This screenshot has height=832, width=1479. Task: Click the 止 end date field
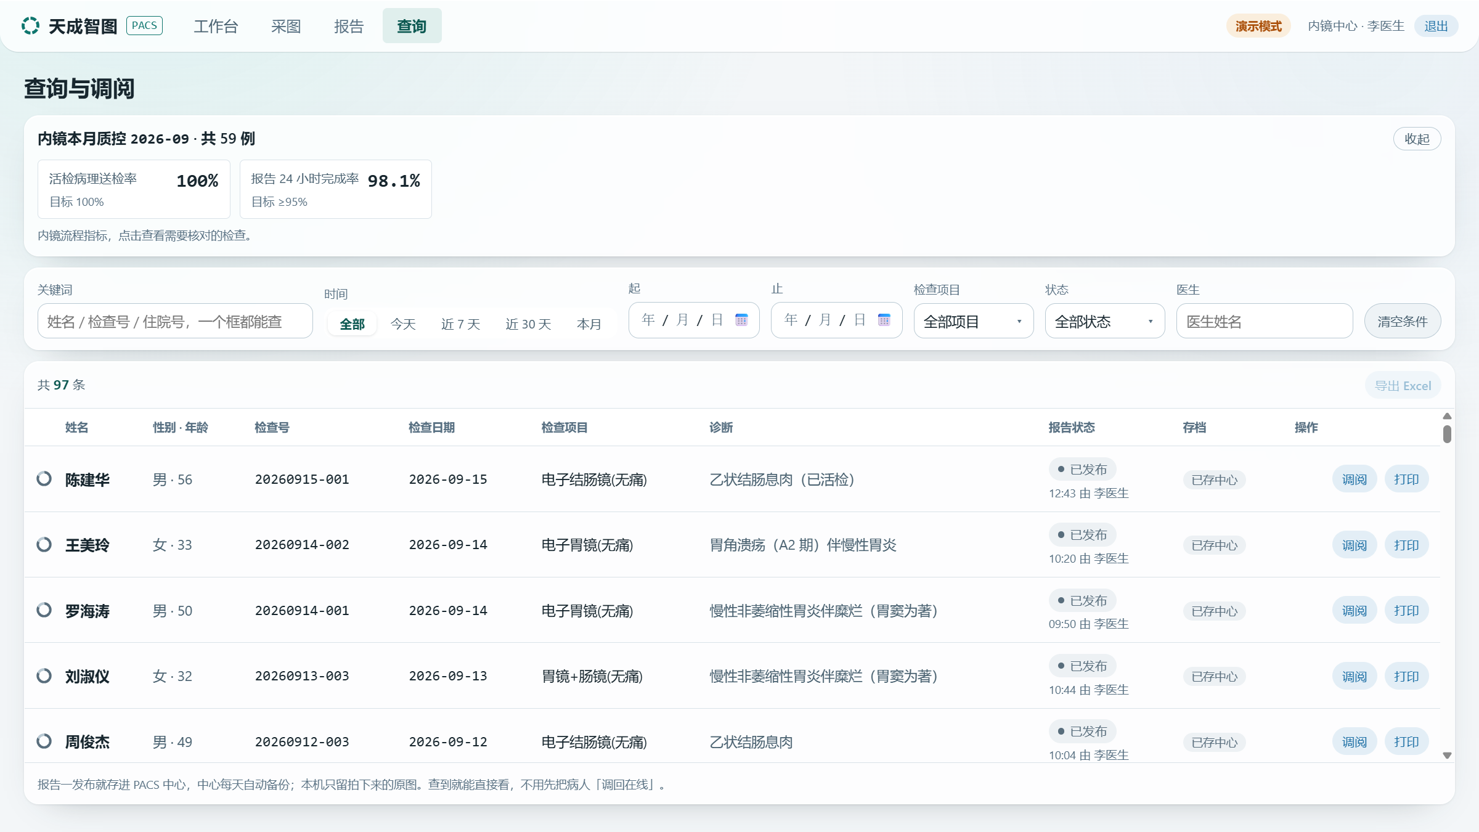point(836,320)
